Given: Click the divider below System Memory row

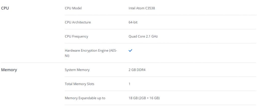Looking at the screenshot, I should pos(160,77).
